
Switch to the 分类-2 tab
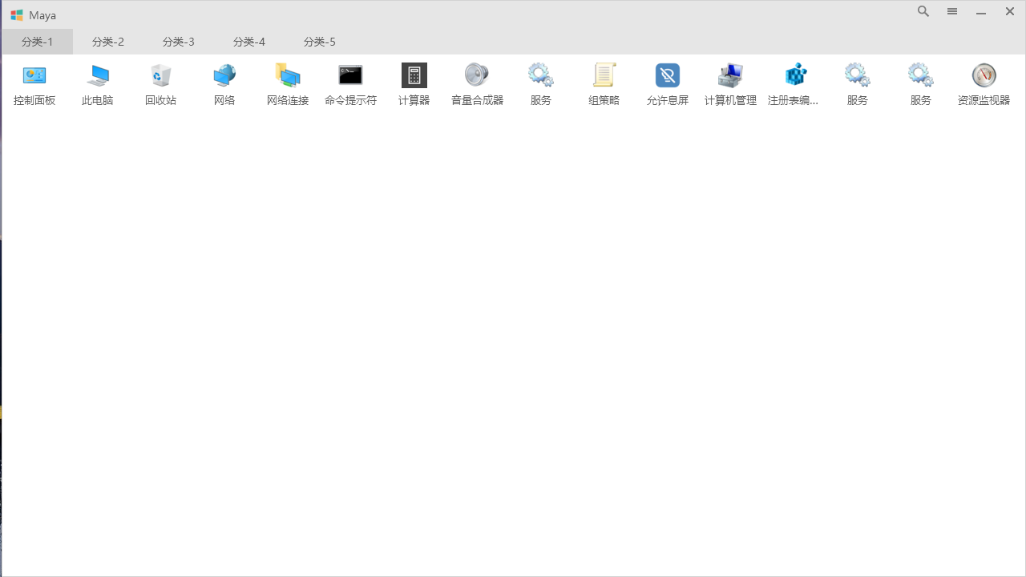pyautogui.click(x=107, y=41)
